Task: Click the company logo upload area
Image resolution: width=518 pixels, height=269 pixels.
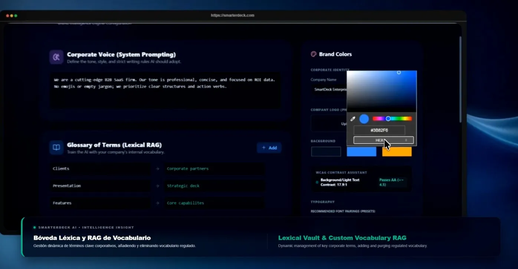Action: (x=329, y=124)
